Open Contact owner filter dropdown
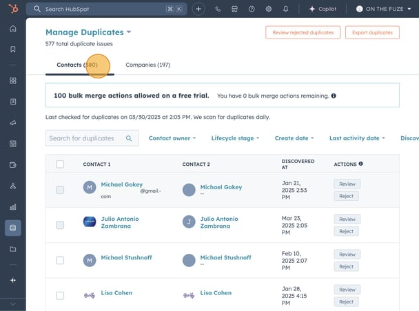 coord(172,138)
